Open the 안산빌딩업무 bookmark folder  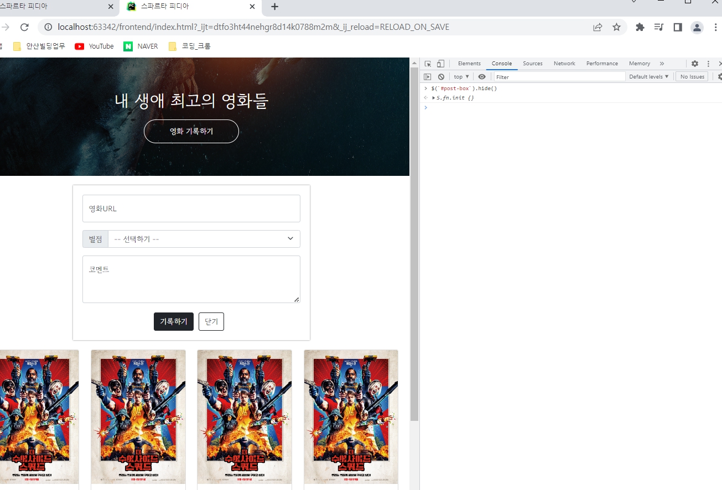(39, 46)
